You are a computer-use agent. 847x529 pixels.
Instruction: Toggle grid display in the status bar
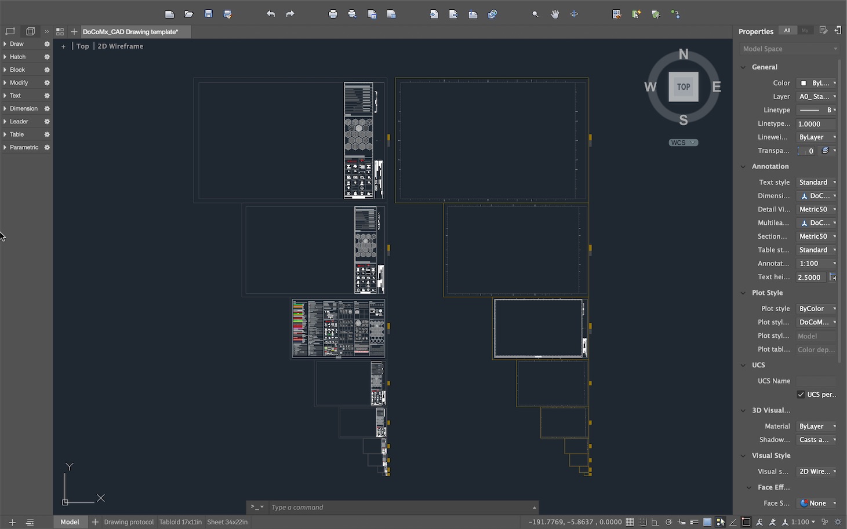coord(631,522)
